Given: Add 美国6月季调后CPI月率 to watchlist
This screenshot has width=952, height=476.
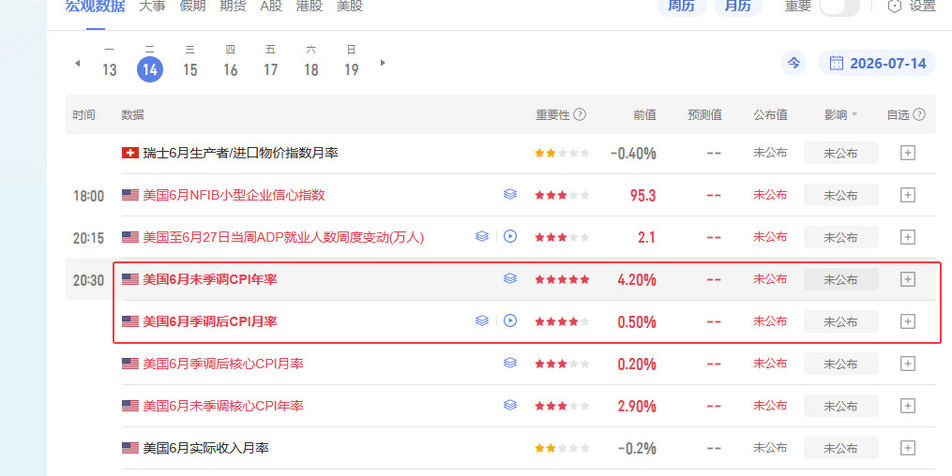Looking at the screenshot, I should coord(907,320).
